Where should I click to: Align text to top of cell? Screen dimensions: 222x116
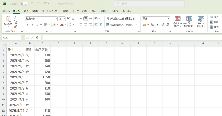(81, 18)
